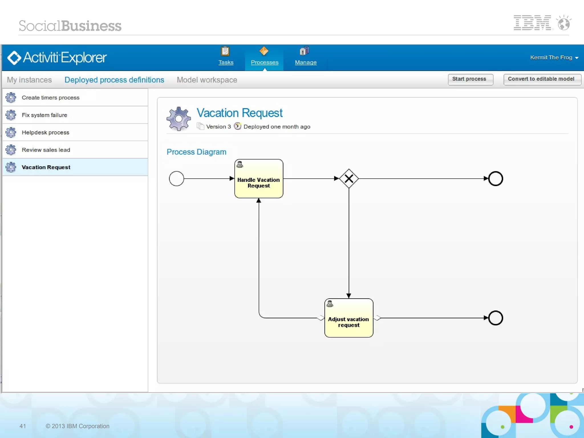Click gear icon next to Create timers process
Viewport: 584px width, 438px height.
point(11,97)
